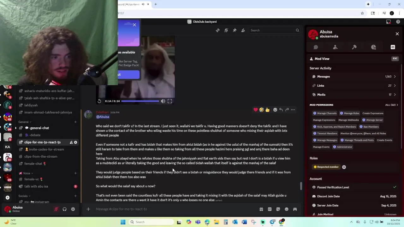Seek the video progress bar
The image size is (404, 227).
tap(140, 101)
